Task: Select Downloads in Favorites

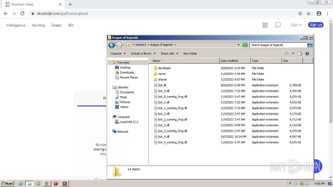Action: (127, 72)
